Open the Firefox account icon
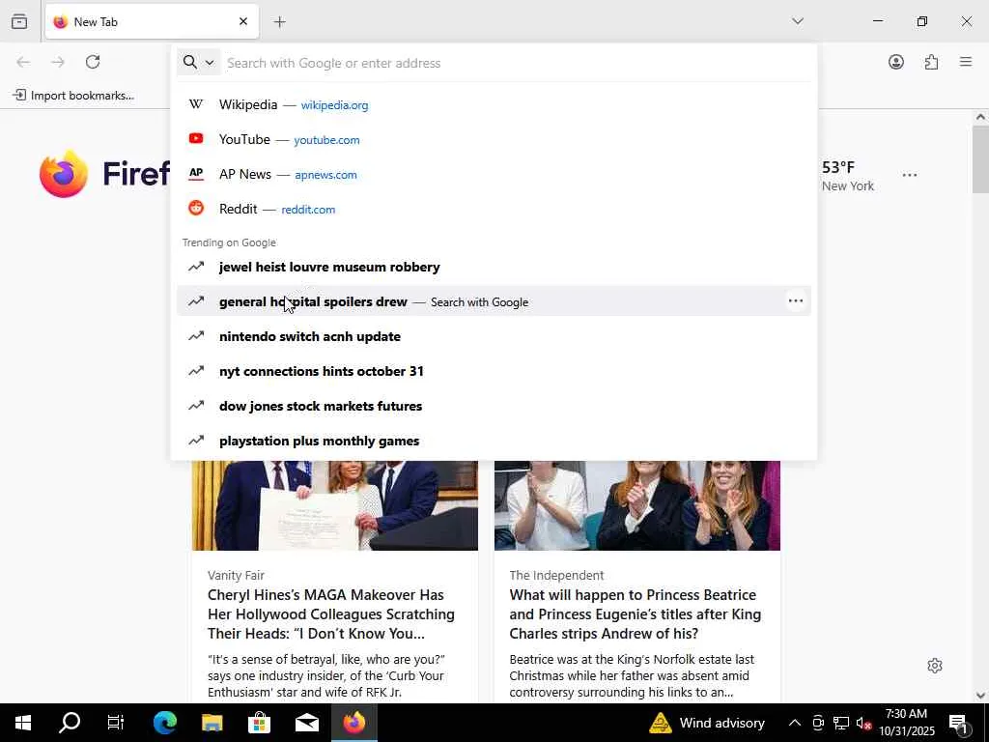Screen dimensions: 989x742 coord(895,62)
